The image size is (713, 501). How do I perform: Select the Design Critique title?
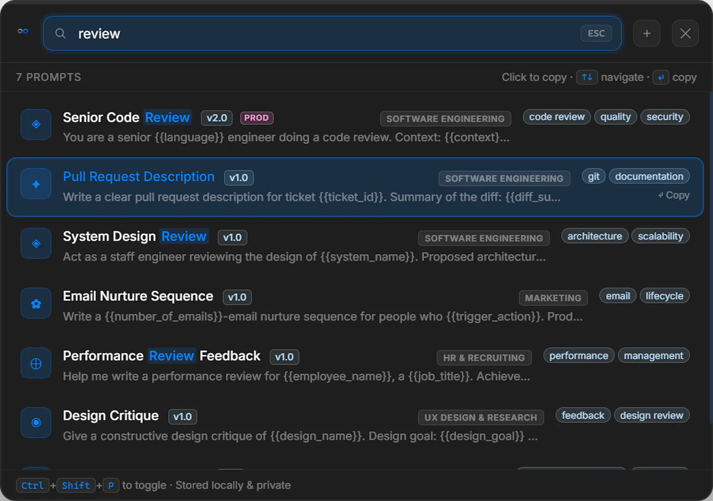111,415
